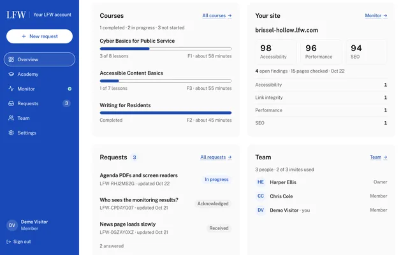The width and height of the screenshot is (408, 255).
Task: Open the Team link in Team card
Action: click(379, 157)
